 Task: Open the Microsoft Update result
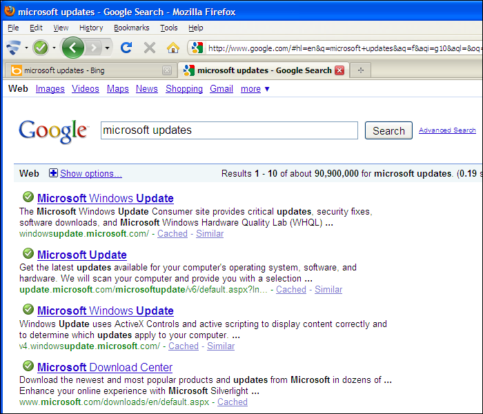[82, 255]
